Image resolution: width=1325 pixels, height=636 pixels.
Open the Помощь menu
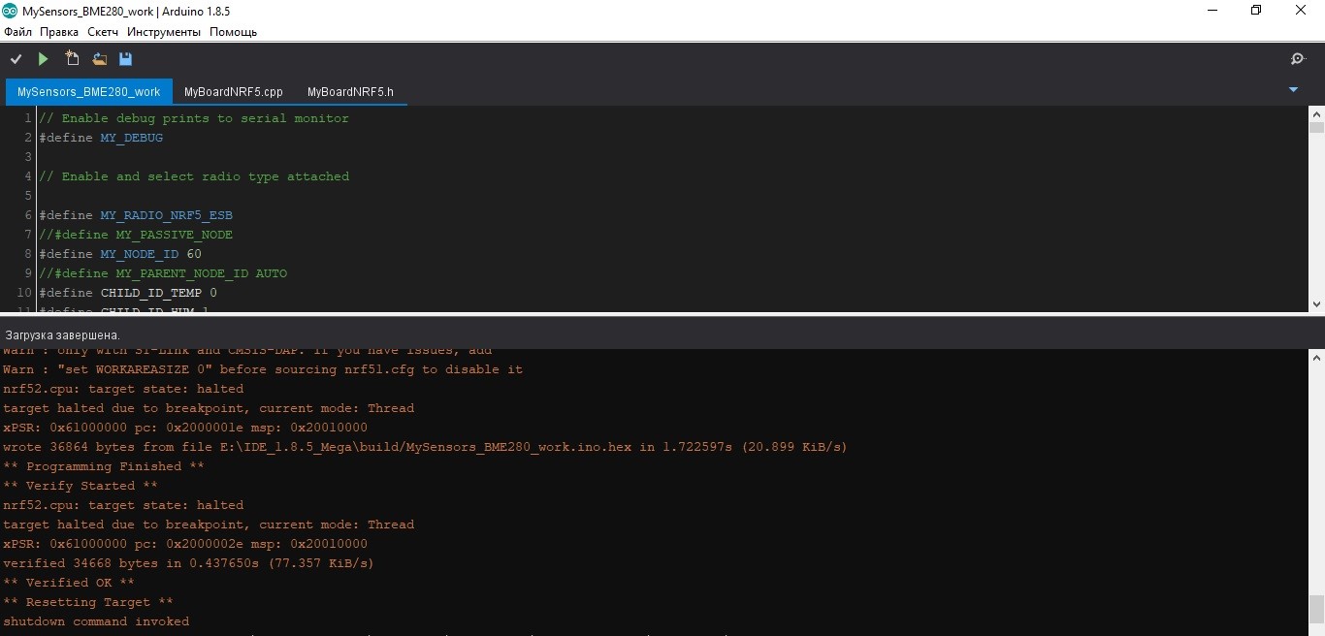pos(233,32)
